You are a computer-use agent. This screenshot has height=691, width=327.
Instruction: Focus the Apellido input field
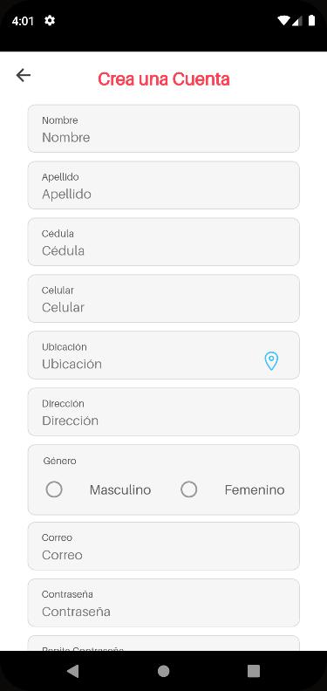[164, 185]
